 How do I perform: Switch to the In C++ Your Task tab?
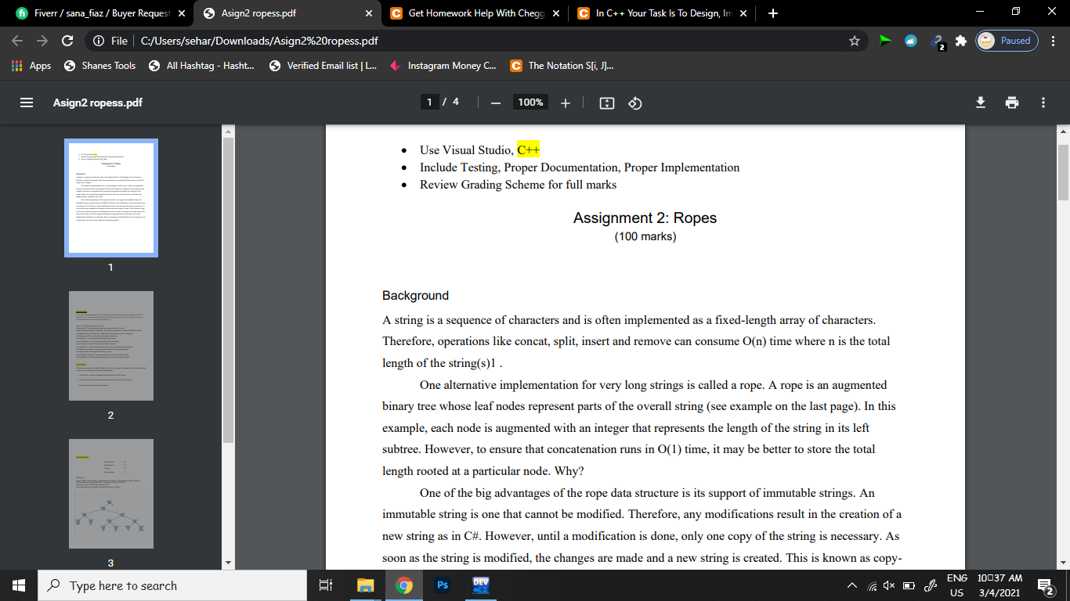pos(663,13)
